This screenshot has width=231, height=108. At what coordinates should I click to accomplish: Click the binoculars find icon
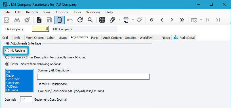[17, 20]
